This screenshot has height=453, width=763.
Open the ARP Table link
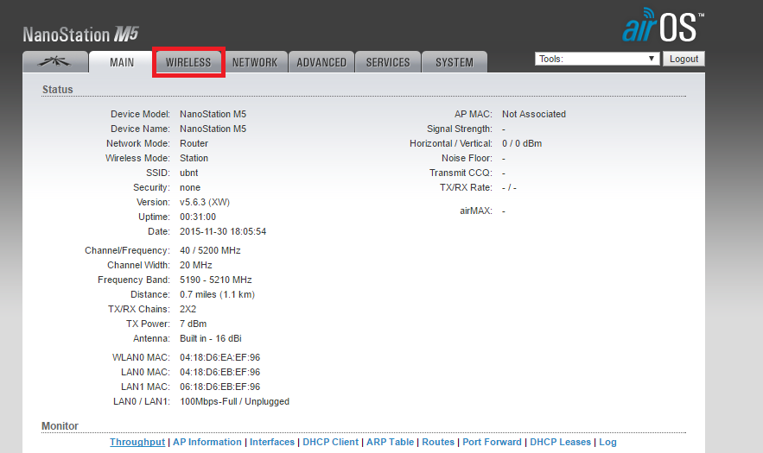391,442
